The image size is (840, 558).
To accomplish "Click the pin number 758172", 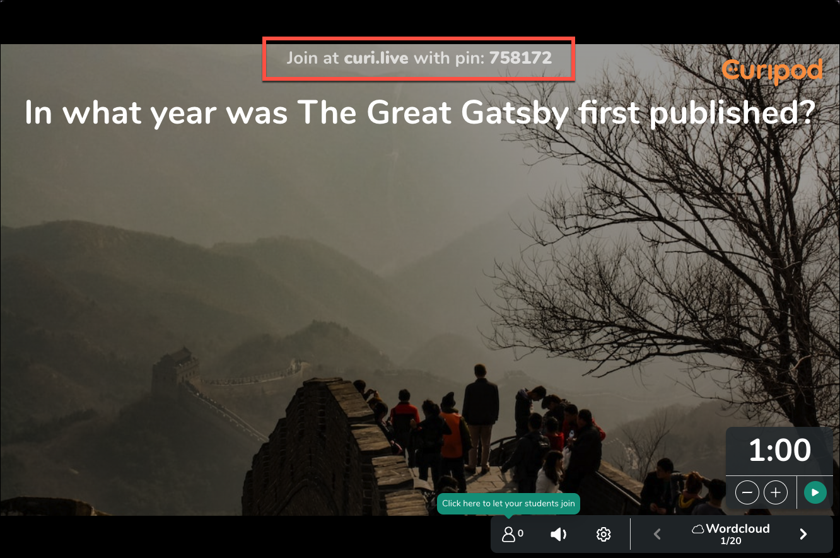I will [520, 59].
